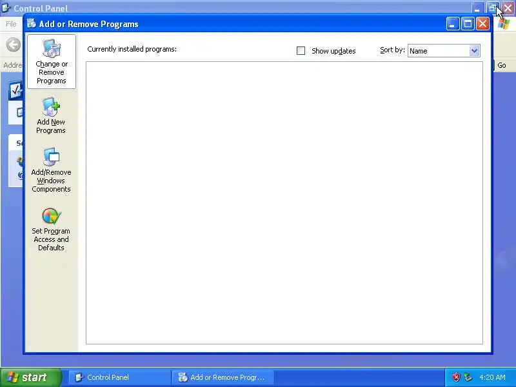This screenshot has width=516, height=387.
Task: Click Go button in Control Panel address bar
Action: (x=501, y=65)
